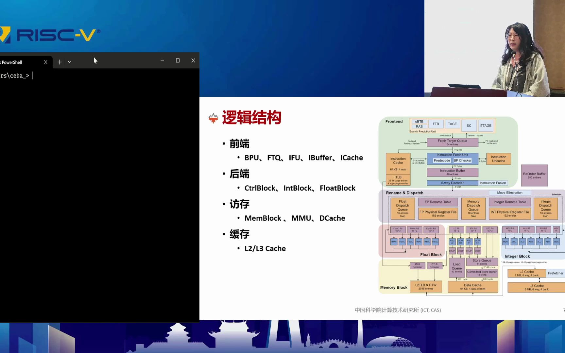
Task: Open a new PowerShell tab
Action: click(x=60, y=62)
